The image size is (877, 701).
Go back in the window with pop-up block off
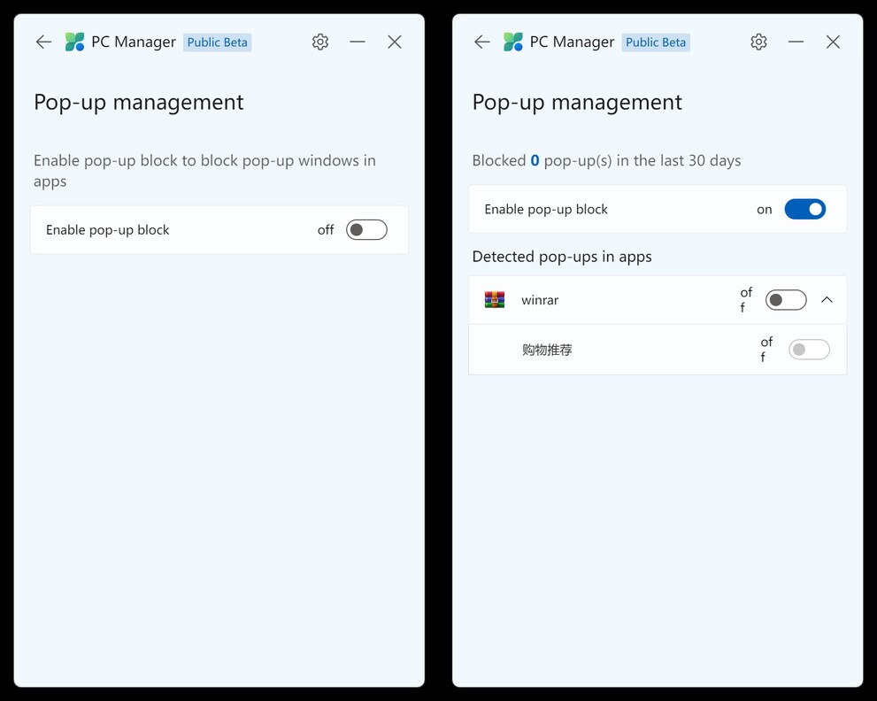pos(43,42)
